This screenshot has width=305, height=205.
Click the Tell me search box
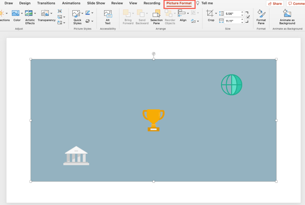pos(206,3)
